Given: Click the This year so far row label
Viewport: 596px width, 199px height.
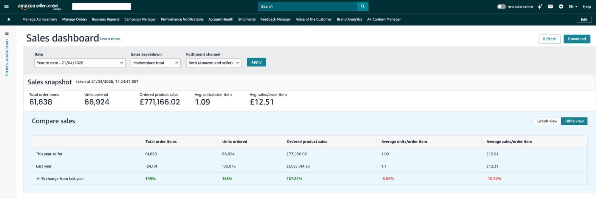Looking at the screenshot, I should (49, 154).
